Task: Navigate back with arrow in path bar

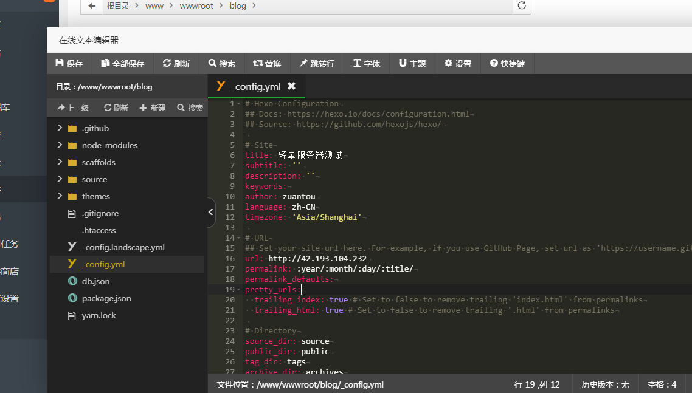Action: click(x=92, y=5)
